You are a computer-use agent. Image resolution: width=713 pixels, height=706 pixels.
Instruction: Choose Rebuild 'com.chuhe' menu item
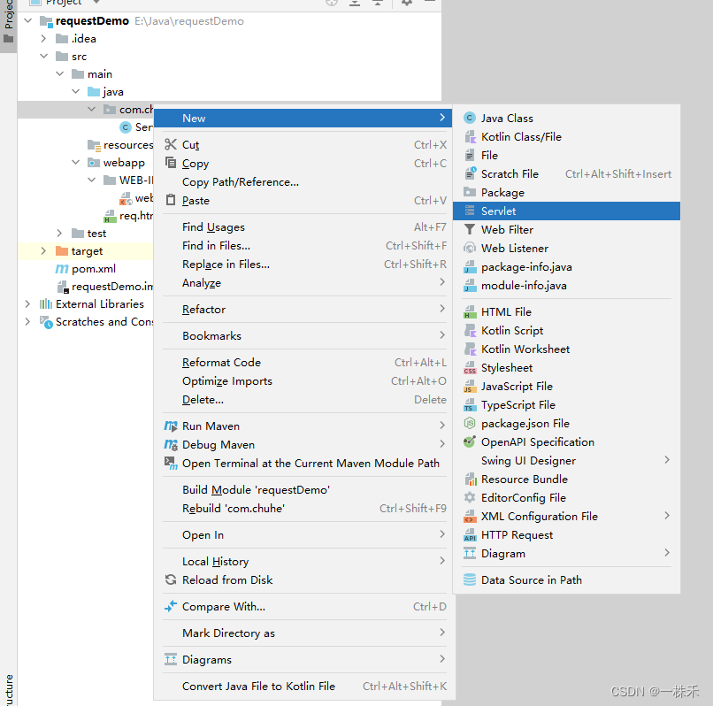304,509
